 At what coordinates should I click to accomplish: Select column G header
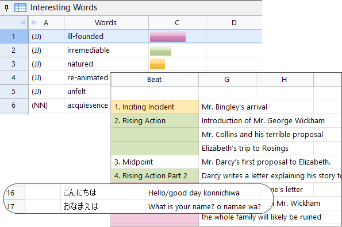[227, 80]
